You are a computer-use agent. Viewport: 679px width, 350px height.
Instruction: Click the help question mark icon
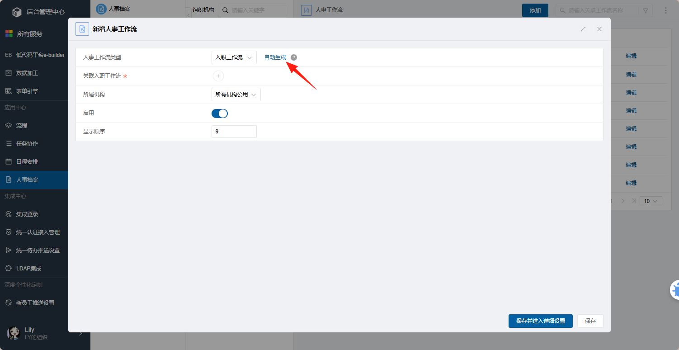coord(294,57)
